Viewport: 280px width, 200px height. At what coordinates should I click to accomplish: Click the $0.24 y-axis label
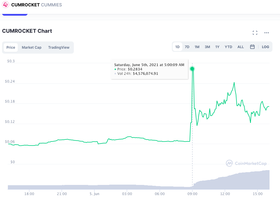pyautogui.click(x=10, y=81)
